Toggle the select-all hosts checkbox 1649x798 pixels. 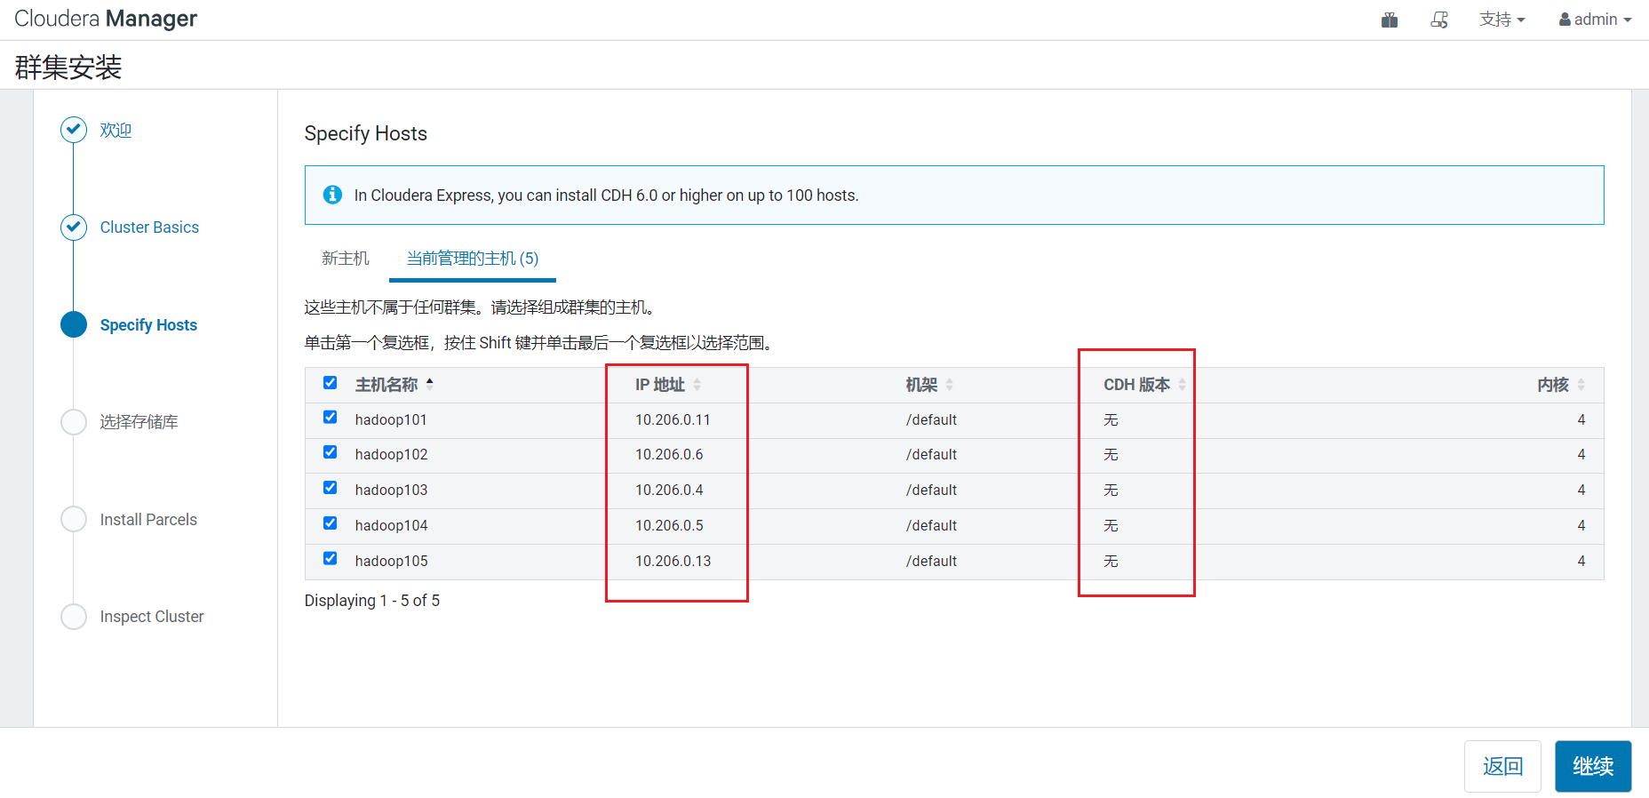(x=330, y=383)
